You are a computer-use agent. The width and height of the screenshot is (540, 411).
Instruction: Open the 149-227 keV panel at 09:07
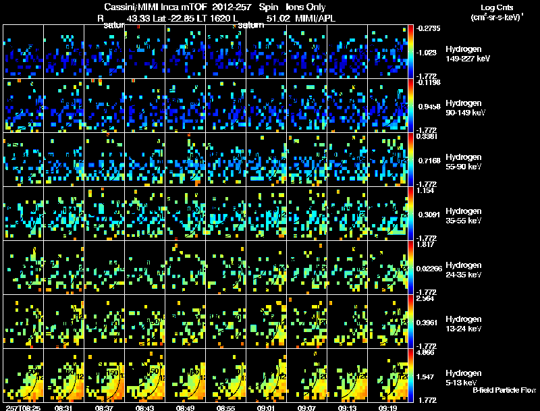point(307,52)
